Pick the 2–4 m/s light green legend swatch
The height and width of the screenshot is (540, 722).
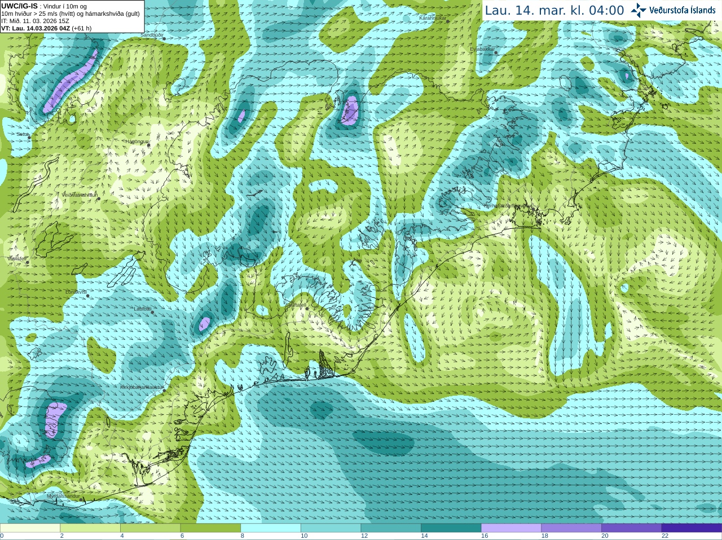[90, 528]
